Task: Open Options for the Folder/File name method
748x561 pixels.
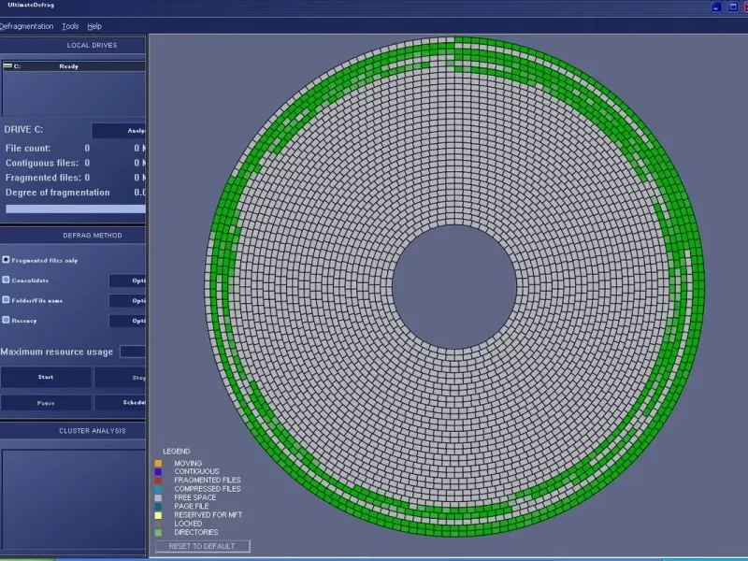Action: (127, 300)
